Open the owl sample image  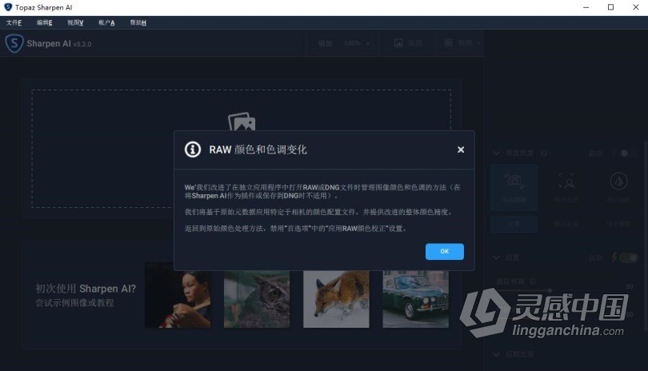click(257, 299)
